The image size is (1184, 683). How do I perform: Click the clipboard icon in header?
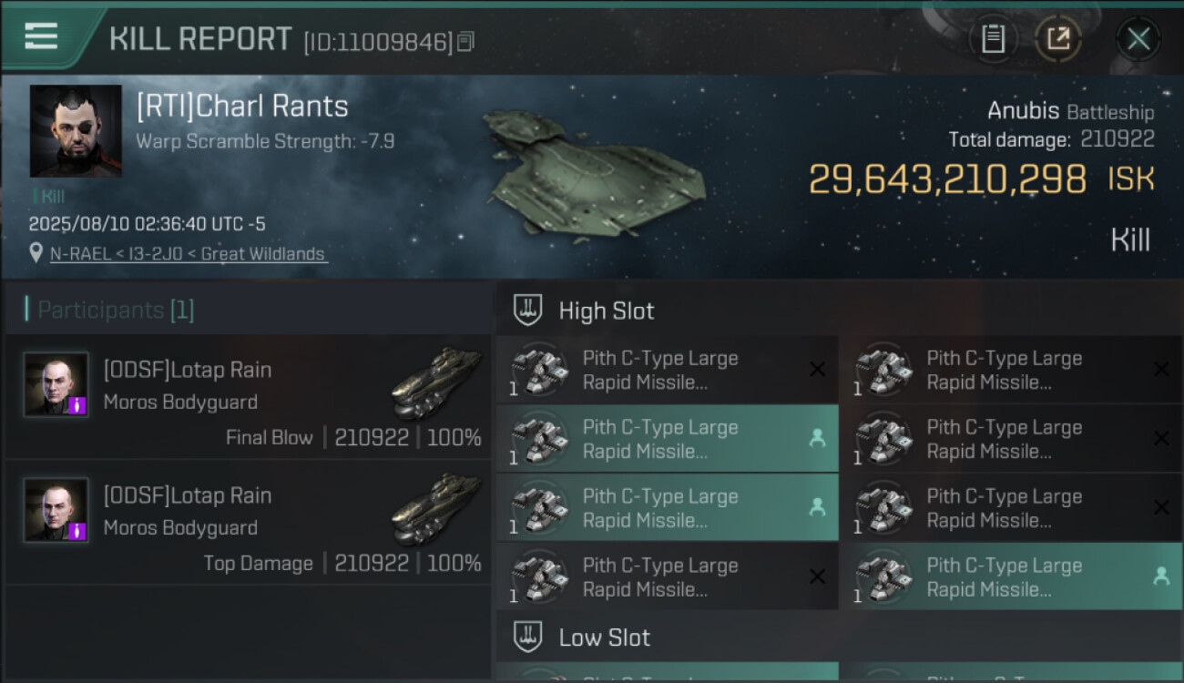(x=993, y=39)
